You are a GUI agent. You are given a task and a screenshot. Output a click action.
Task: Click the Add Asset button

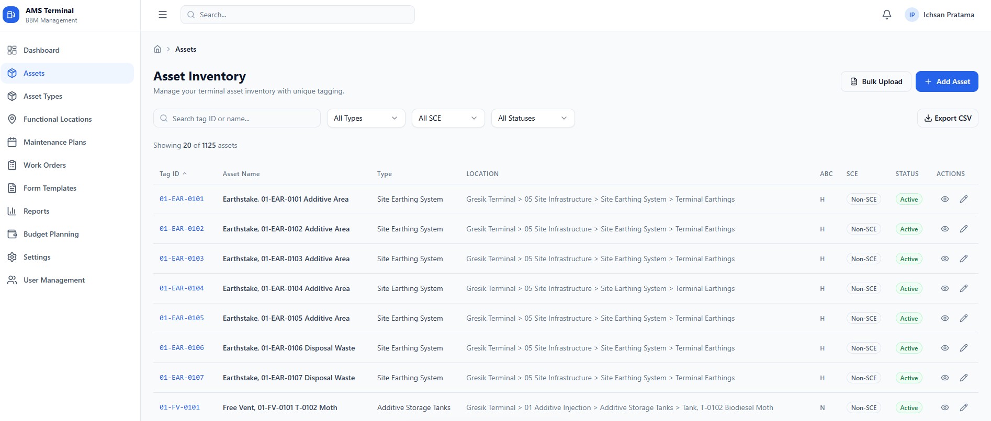point(947,81)
